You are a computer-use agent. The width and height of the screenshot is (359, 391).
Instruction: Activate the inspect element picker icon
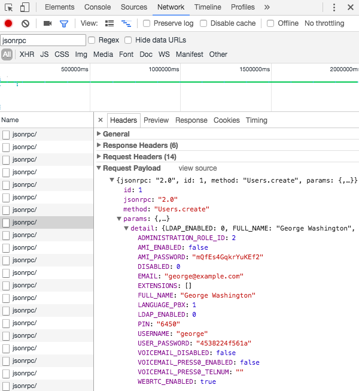9,8
